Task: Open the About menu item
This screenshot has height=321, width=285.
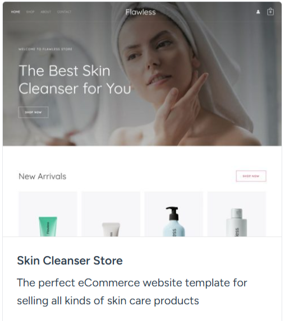Action: point(45,12)
